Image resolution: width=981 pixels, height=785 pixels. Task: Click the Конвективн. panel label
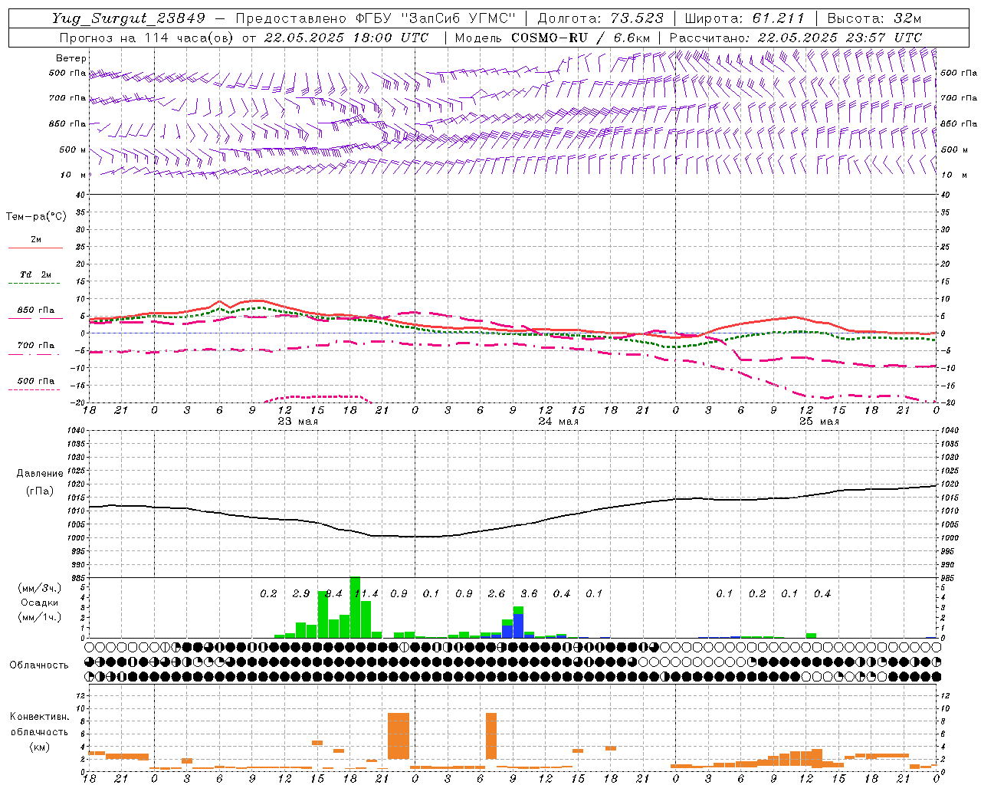39,717
